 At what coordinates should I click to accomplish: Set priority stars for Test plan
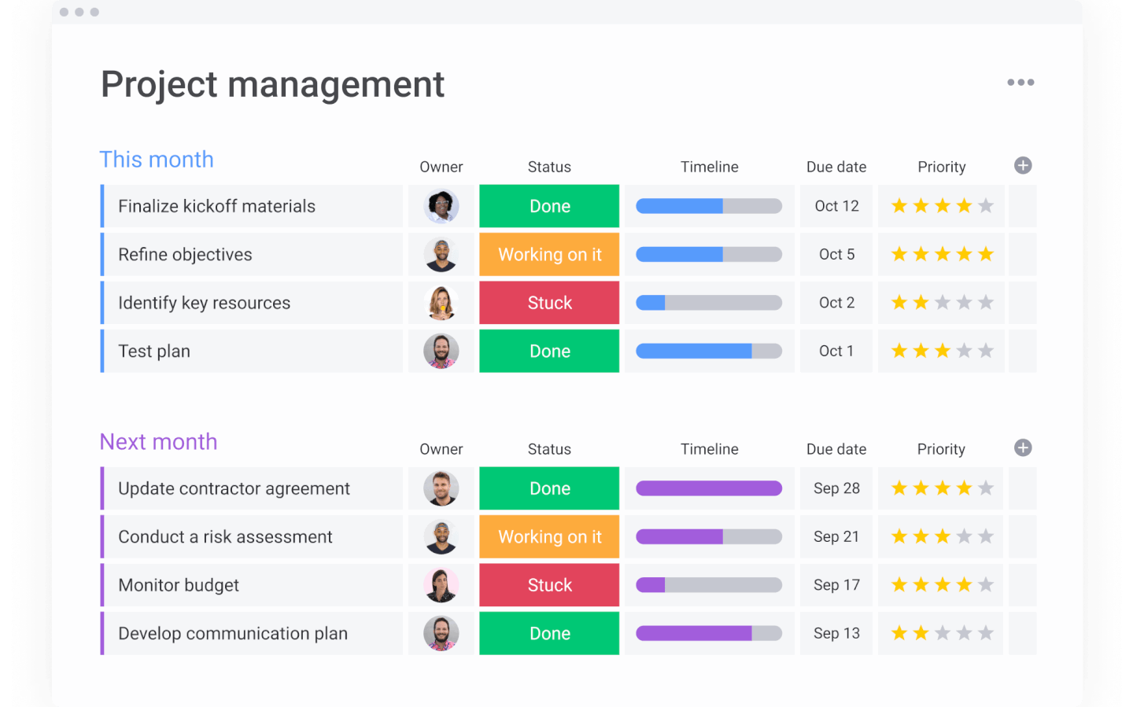tap(942, 351)
